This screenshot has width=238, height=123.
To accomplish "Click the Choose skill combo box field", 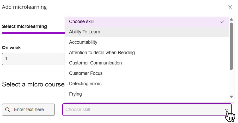I will (x=147, y=110).
